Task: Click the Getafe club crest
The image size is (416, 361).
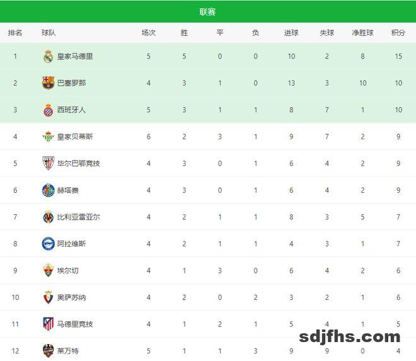Action: coord(48,190)
